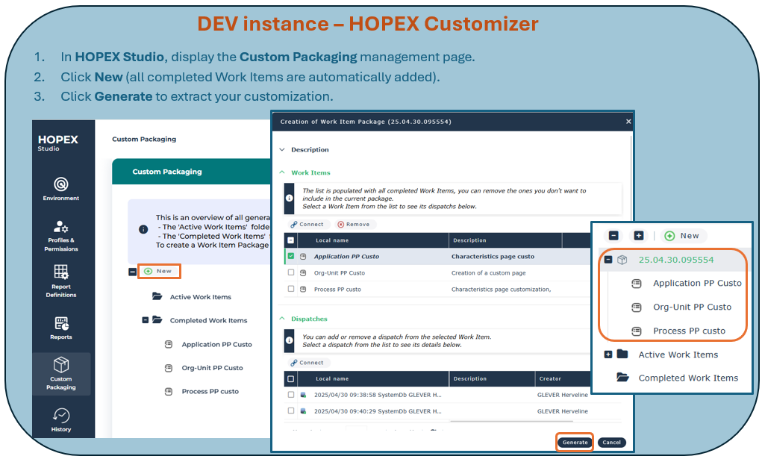Open History in the sidebar
This screenshot has width=762, height=459.
tap(61, 419)
